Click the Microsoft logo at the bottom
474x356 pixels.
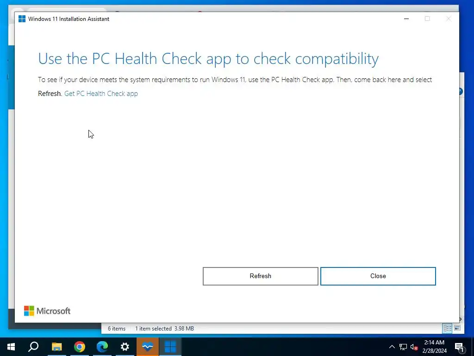pos(47,311)
